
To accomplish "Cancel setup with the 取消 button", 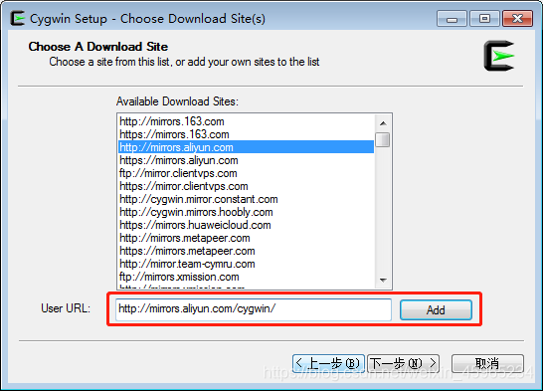I will pos(487,364).
